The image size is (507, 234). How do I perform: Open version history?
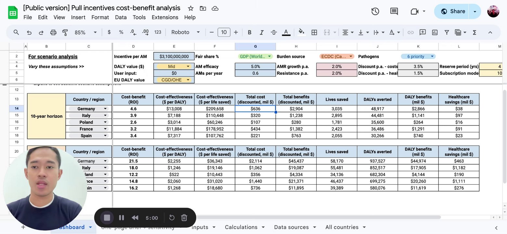(x=375, y=11)
